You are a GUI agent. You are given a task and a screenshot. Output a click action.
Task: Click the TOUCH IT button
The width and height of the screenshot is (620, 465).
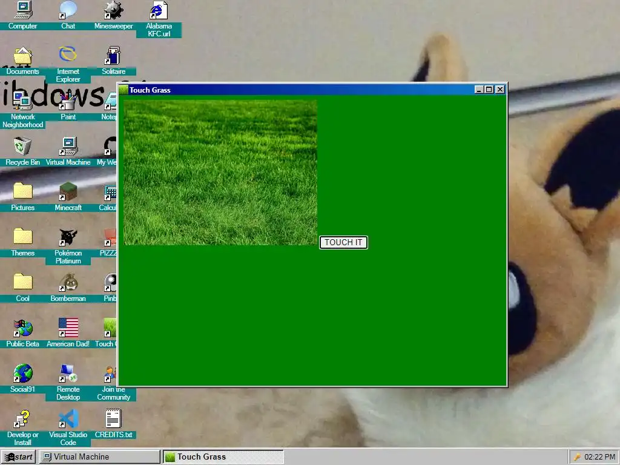click(x=343, y=242)
